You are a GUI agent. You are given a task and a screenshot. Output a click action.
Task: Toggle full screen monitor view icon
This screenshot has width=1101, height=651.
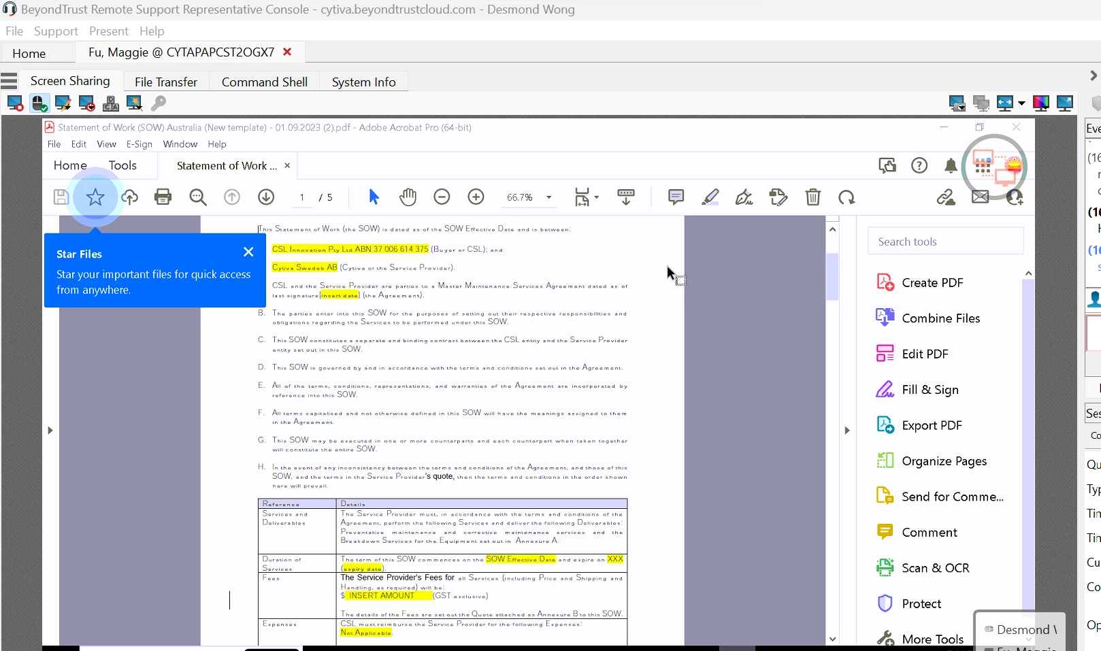(x=1065, y=103)
